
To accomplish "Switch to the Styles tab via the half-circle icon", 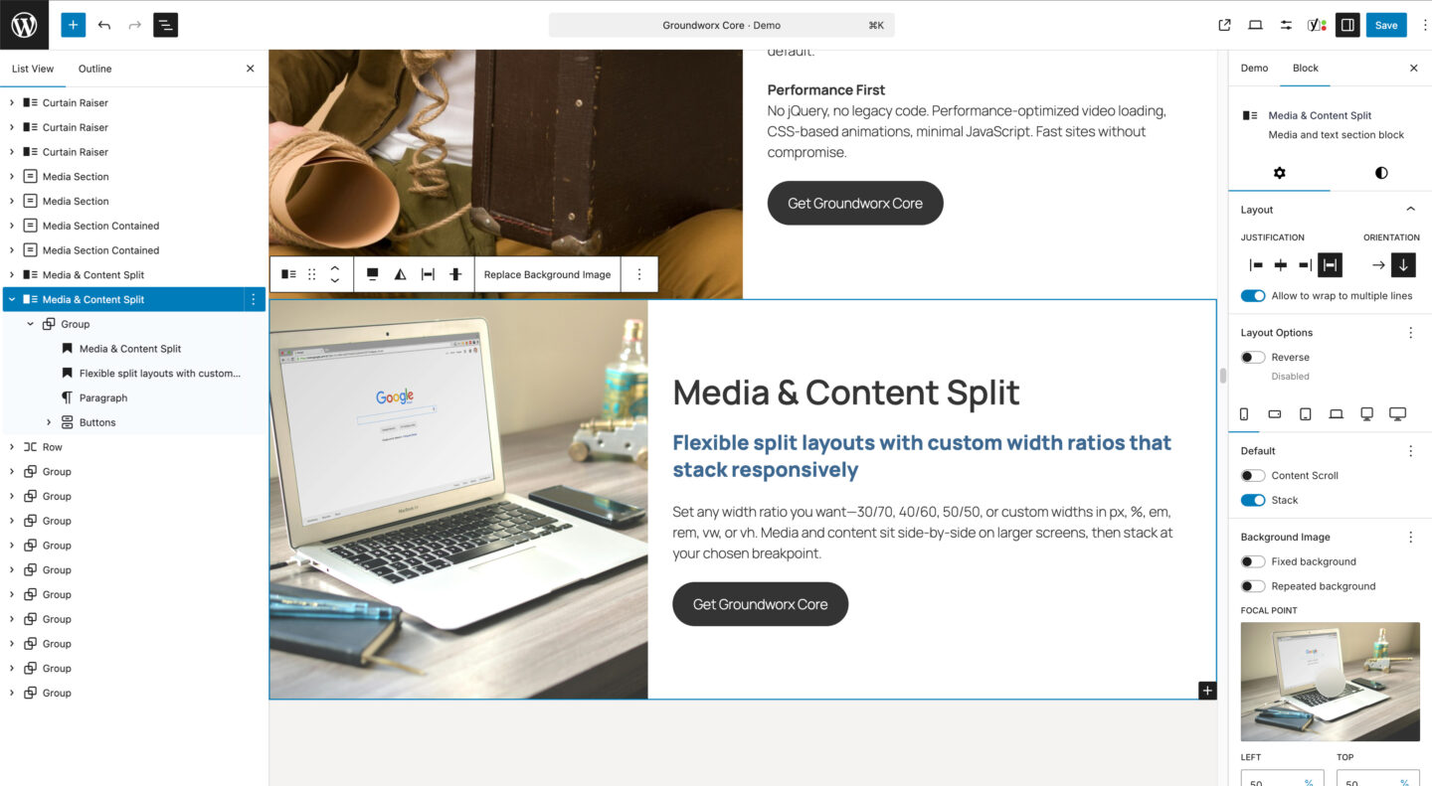I will coord(1380,173).
